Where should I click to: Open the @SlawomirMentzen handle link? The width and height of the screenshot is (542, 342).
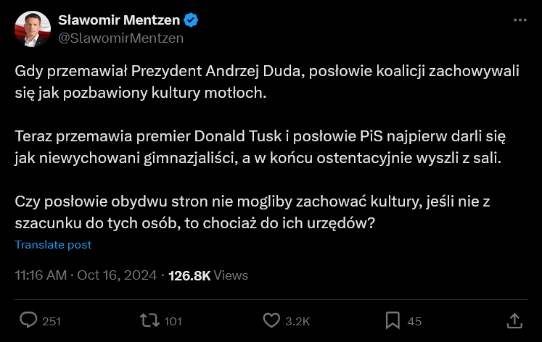(120, 38)
